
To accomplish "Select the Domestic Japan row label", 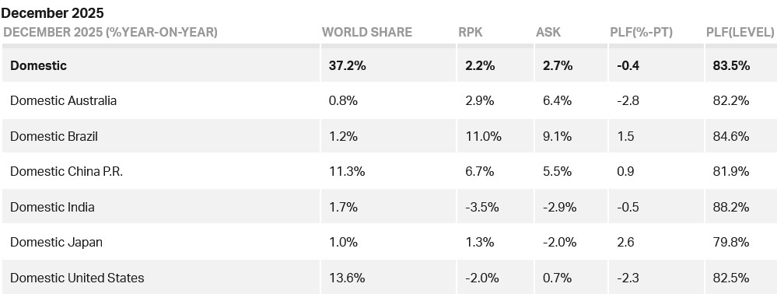I will pyautogui.click(x=57, y=242).
